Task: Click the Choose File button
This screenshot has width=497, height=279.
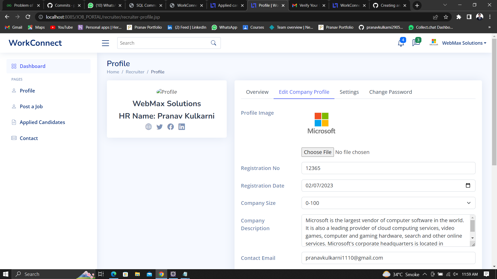Action: click(x=317, y=152)
